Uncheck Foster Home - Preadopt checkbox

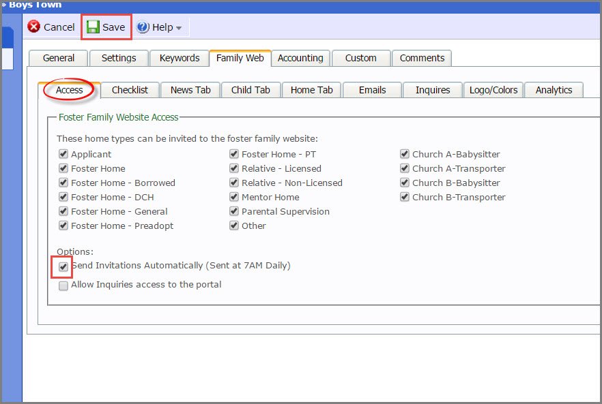(x=63, y=226)
